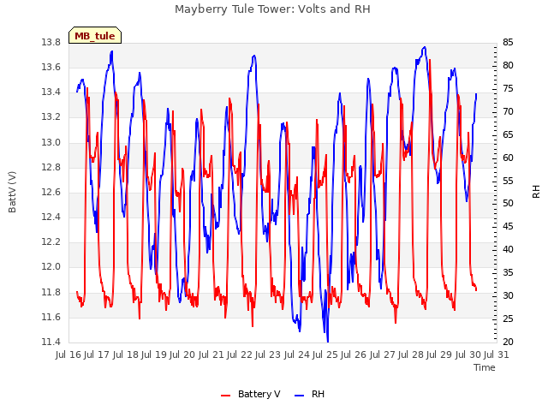The image size is (548, 411).
Task: Click the blue RH legend swatch
Action: pyautogui.click(x=300, y=396)
